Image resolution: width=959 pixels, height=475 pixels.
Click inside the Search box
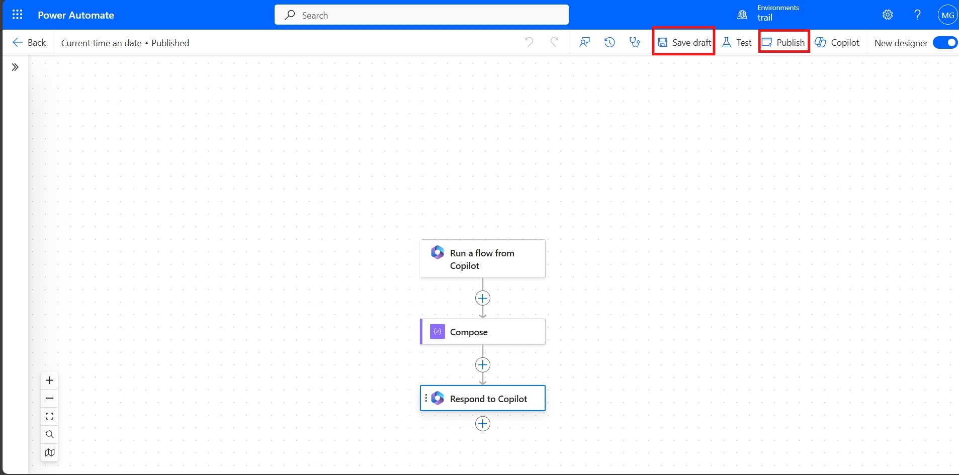tap(421, 15)
